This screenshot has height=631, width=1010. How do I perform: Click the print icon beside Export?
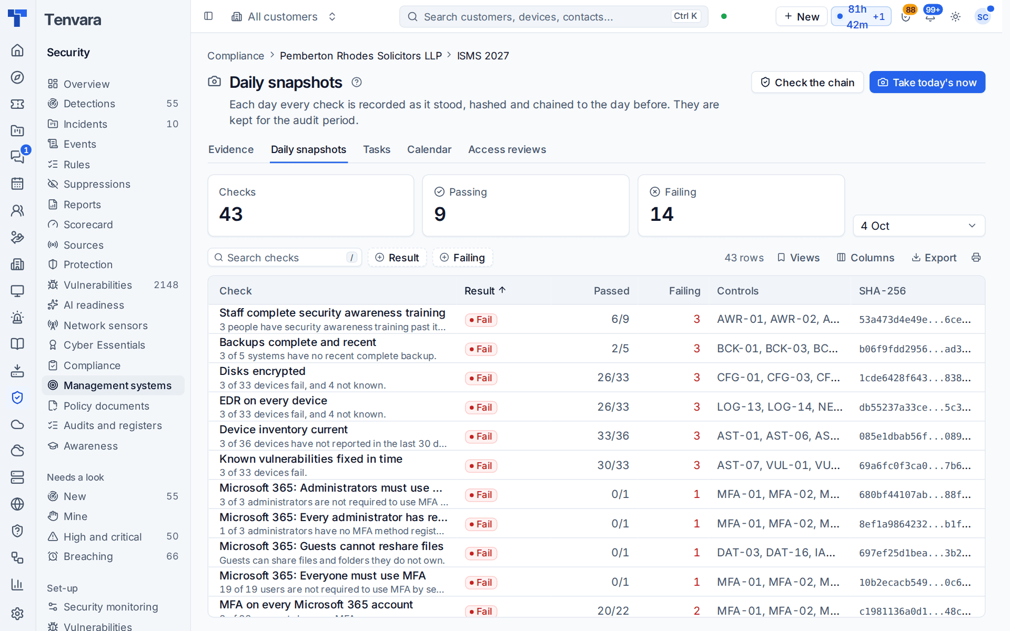pyautogui.click(x=976, y=258)
